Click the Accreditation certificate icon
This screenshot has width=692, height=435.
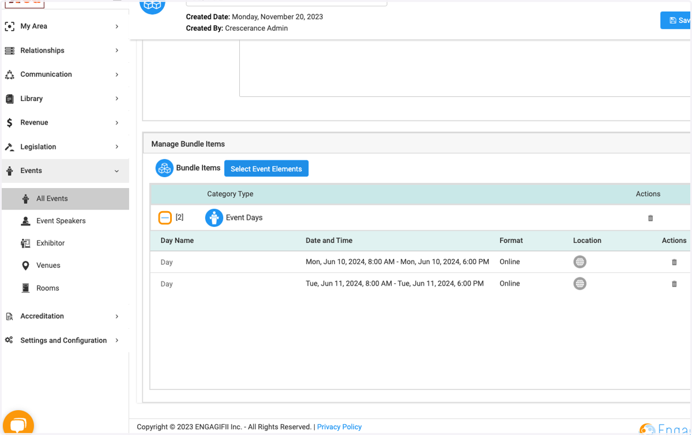[9, 316]
